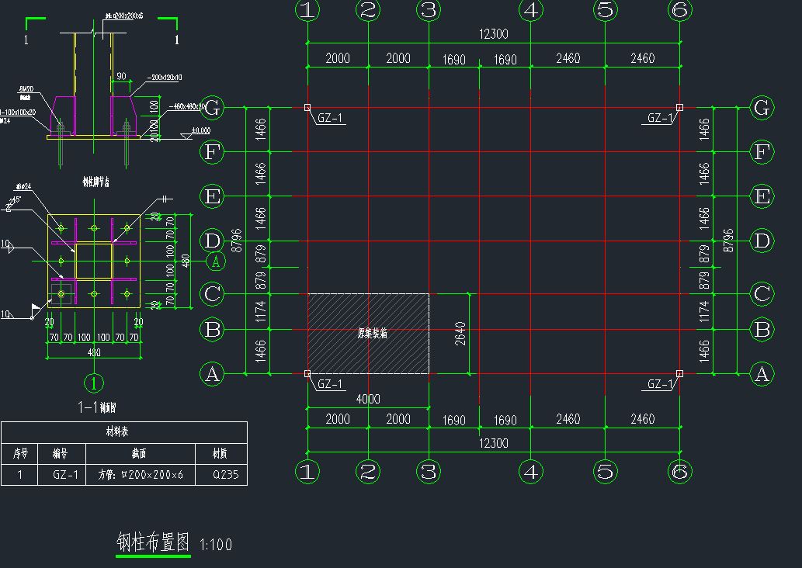Click the drawing title 钢柱布置图
802x568 pixels.
click(x=153, y=542)
